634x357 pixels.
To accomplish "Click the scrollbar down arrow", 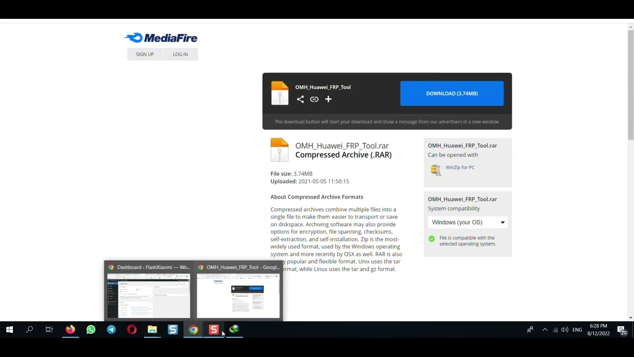I will tap(631, 317).
